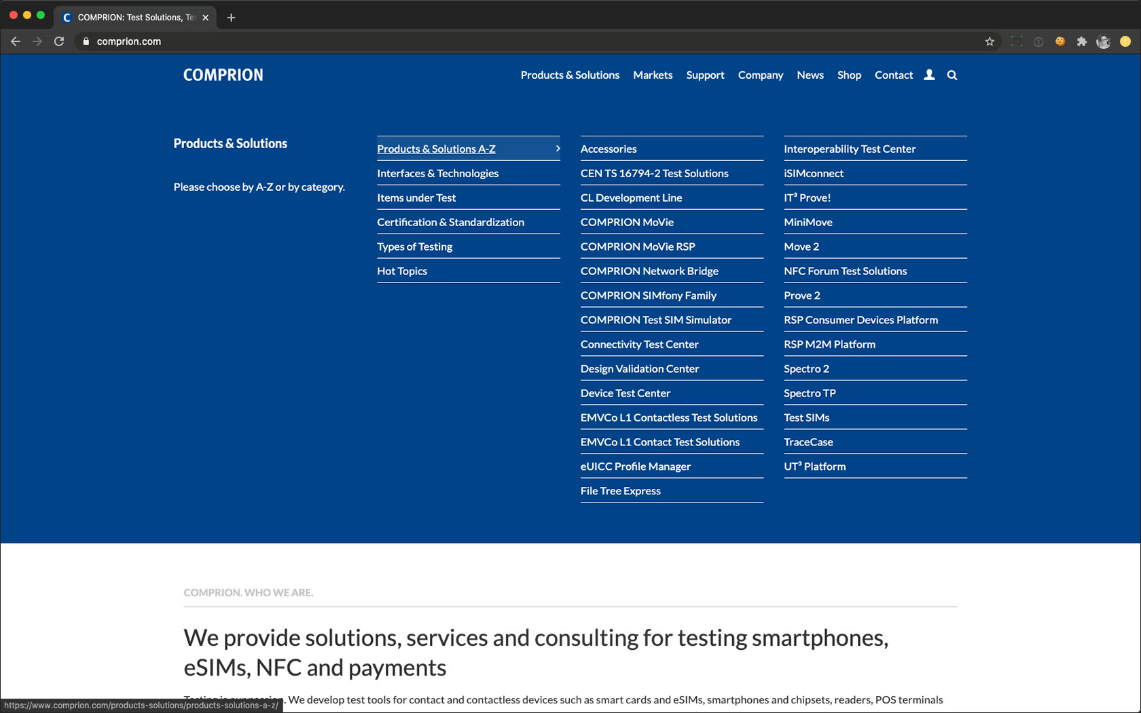
Task: Click the COMPRION logo
Action: pyautogui.click(x=223, y=75)
